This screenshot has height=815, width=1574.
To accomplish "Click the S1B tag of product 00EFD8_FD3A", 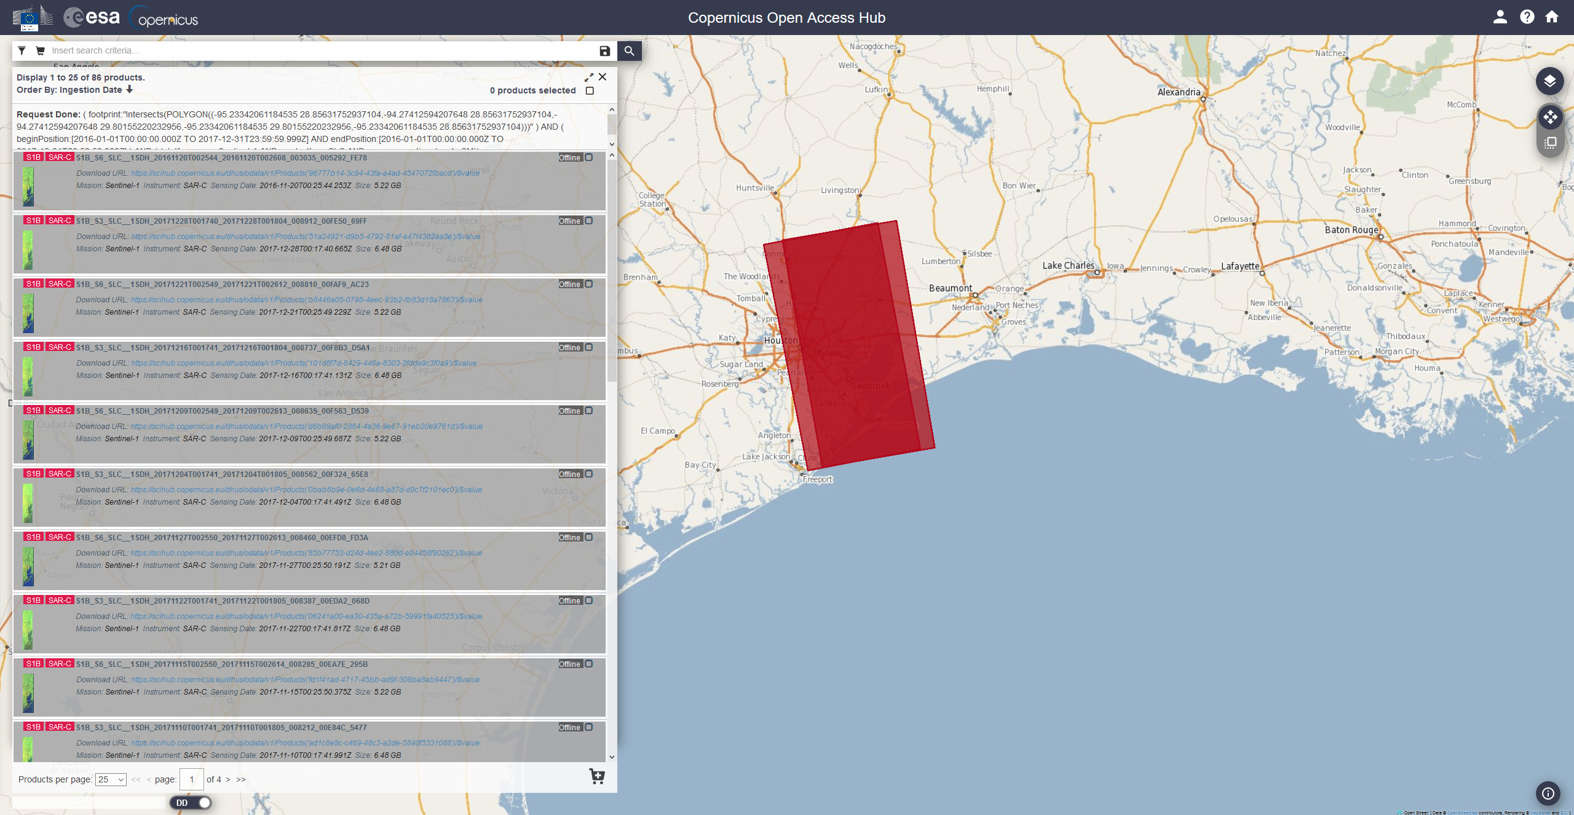I will click(x=33, y=537).
